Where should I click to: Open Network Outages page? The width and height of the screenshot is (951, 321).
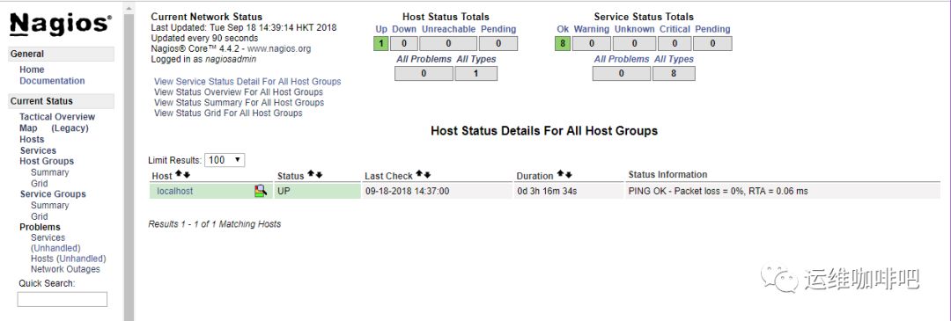(x=65, y=269)
